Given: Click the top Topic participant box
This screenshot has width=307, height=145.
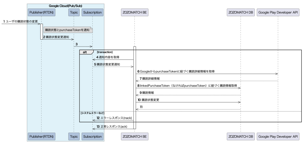Looking at the screenshot, I should tap(74, 12).
